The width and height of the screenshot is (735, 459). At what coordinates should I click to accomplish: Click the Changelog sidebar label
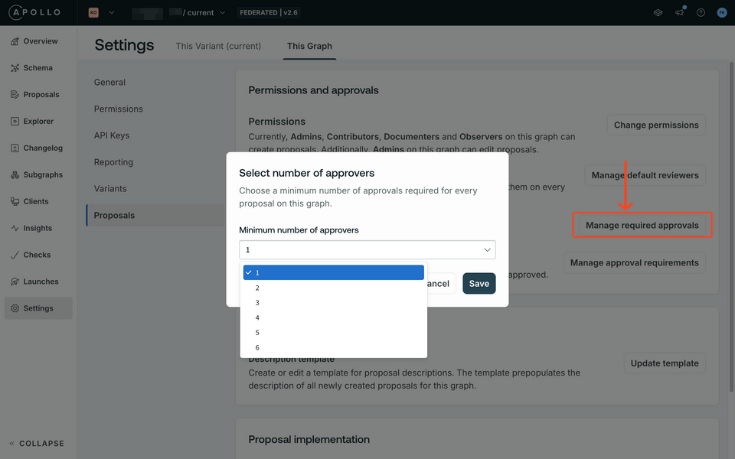43,148
